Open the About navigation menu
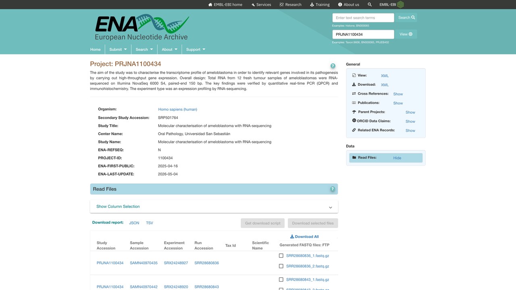Screen dimensions: 516x290 (170, 49)
